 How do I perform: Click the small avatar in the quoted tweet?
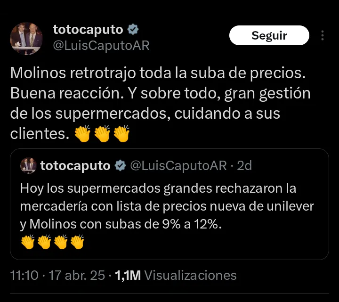tap(28, 165)
